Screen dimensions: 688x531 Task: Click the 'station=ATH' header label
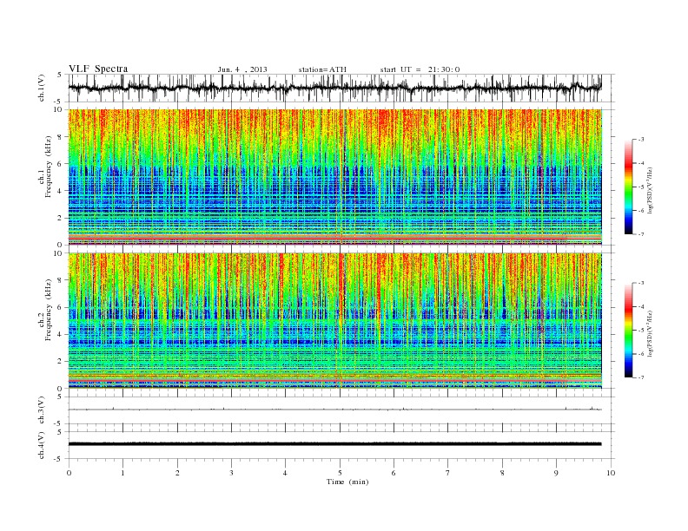click(x=322, y=69)
